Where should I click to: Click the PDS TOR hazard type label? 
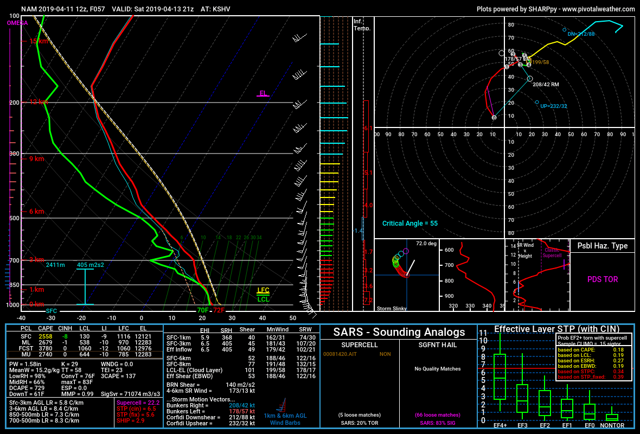point(602,279)
